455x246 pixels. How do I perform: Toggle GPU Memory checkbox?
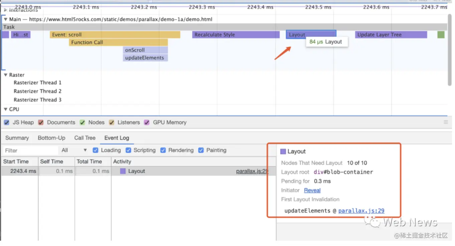point(147,122)
